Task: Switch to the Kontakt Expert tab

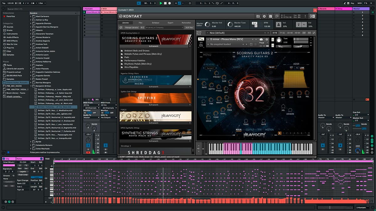Action: 170,23
